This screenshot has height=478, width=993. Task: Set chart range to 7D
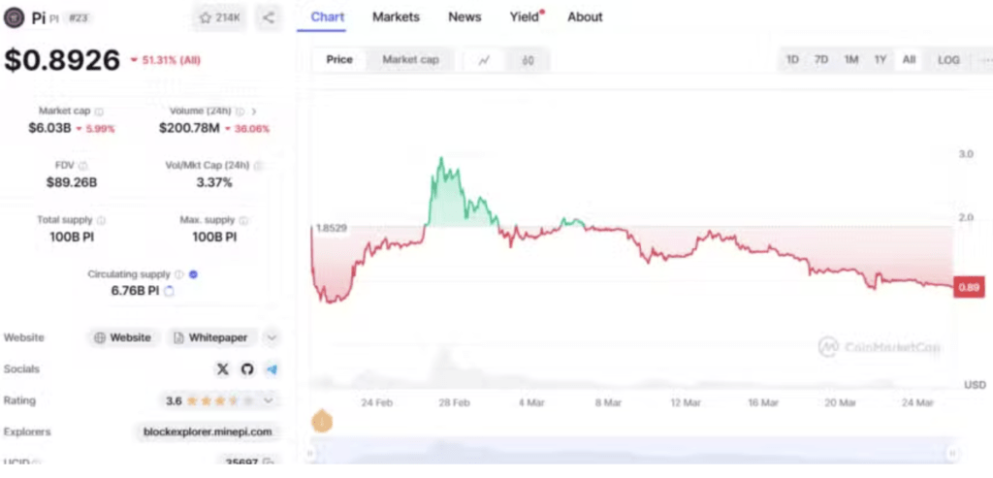[821, 60]
